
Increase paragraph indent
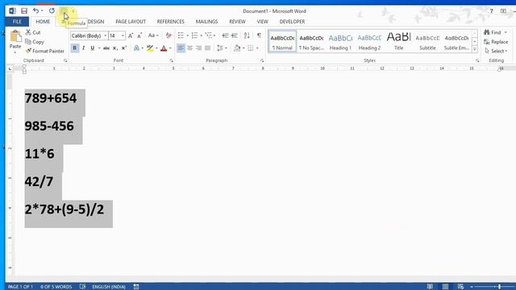pos(235,35)
